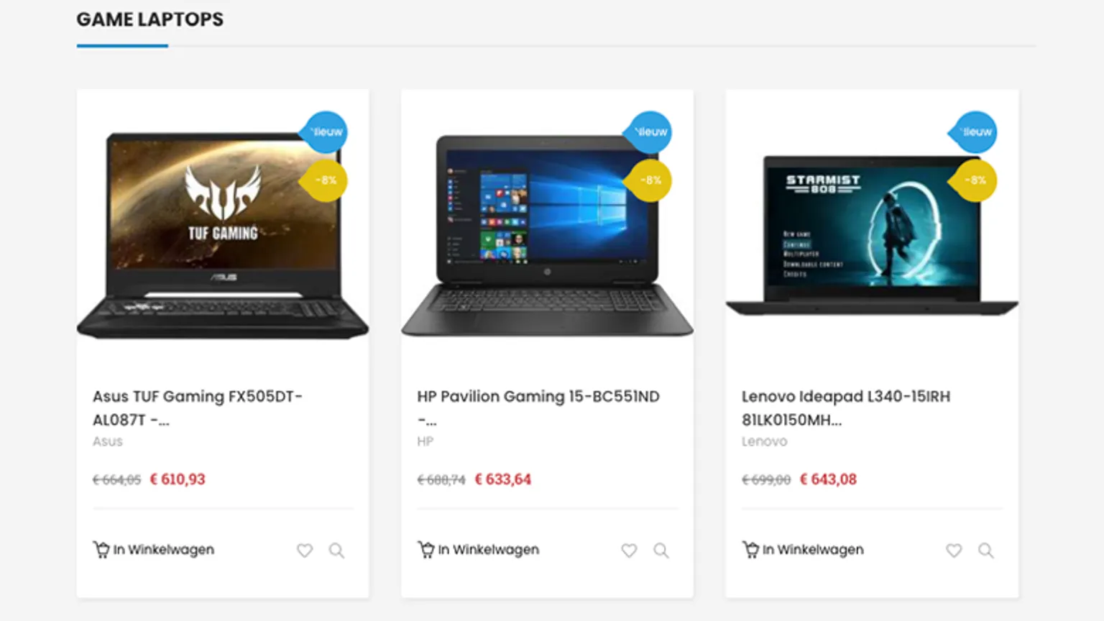Click heart icon for Lenovo Ideapad L340
The image size is (1104, 621).
pos(954,551)
